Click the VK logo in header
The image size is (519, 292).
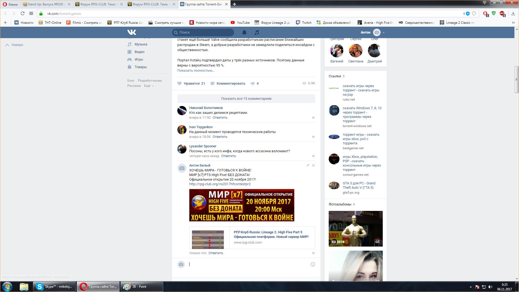click(x=132, y=32)
